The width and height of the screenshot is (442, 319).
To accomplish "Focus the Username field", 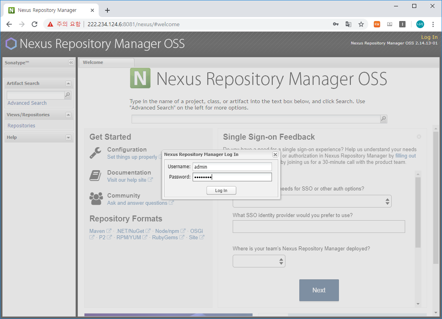I will point(232,167).
